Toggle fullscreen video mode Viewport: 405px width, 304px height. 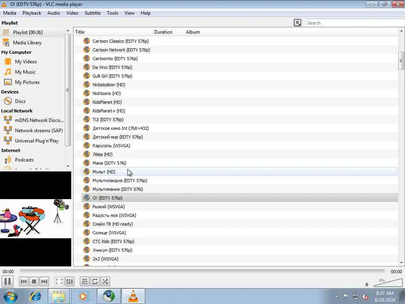tap(59, 281)
